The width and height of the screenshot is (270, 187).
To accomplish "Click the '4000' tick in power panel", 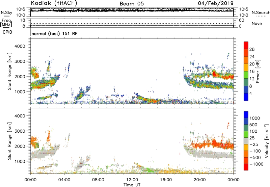I will coord(20,46).
